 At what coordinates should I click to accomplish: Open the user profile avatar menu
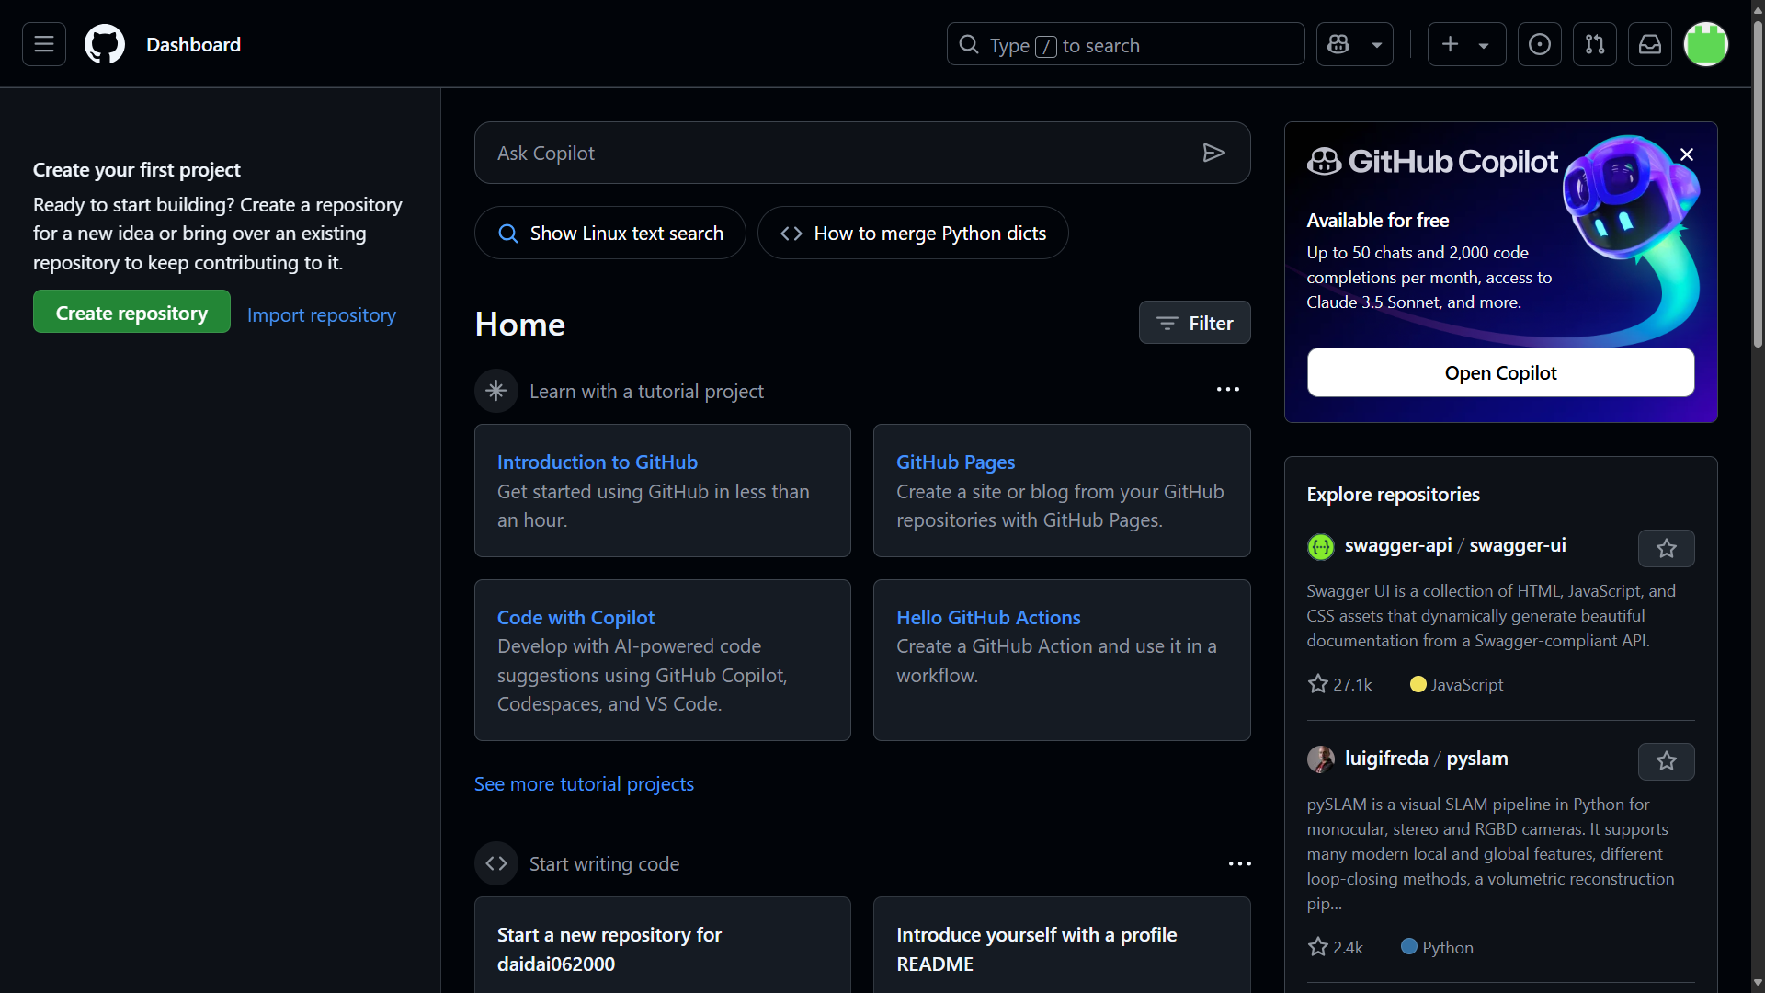pos(1706,44)
